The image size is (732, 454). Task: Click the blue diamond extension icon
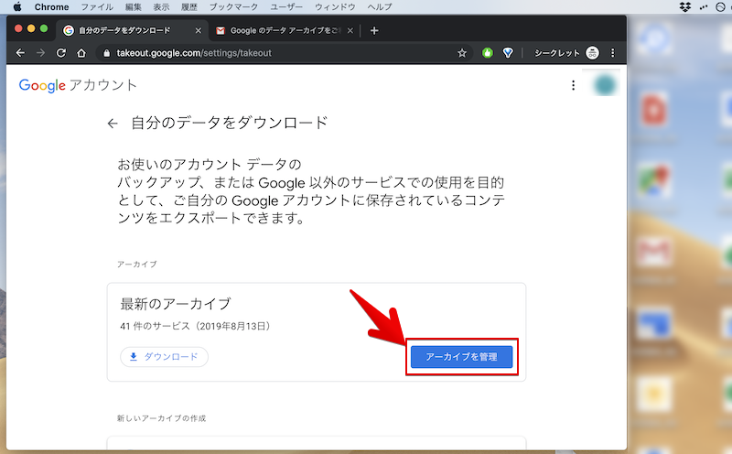coord(509,53)
